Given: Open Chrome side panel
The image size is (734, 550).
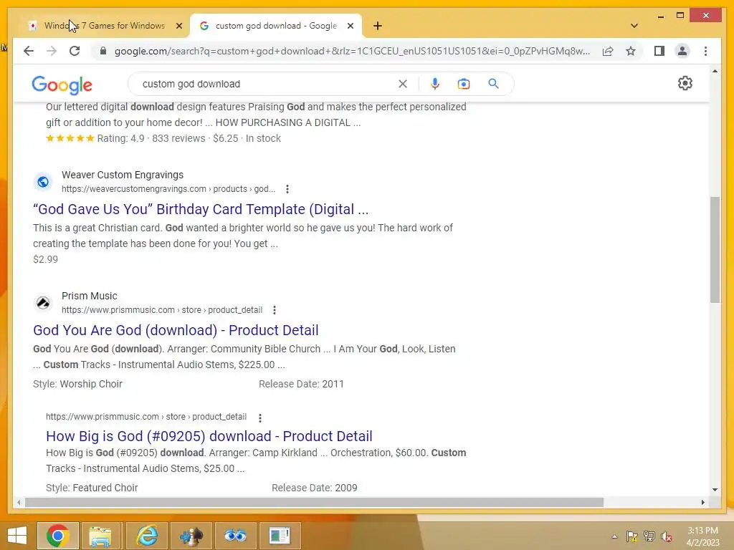Looking at the screenshot, I should pyautogui.click(x=659, y=51).
